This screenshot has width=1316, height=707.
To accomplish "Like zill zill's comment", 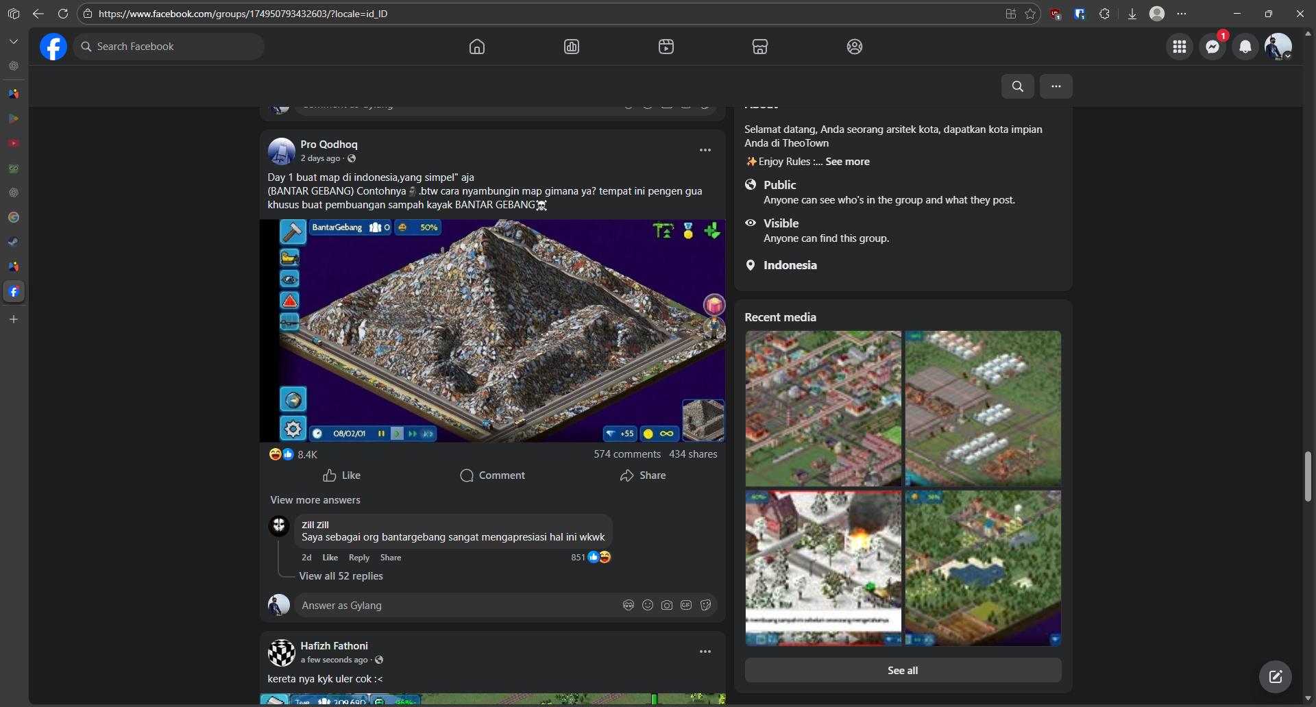I will click(x=330, y=558).
